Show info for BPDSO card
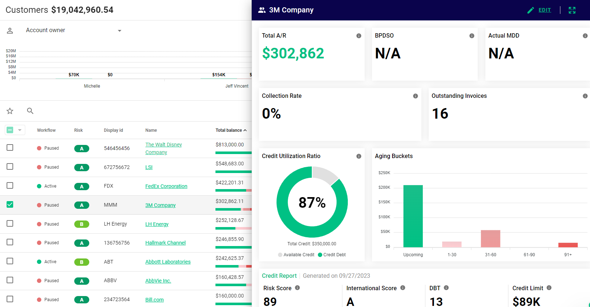590x307 pixels. [x=472, y=36]
